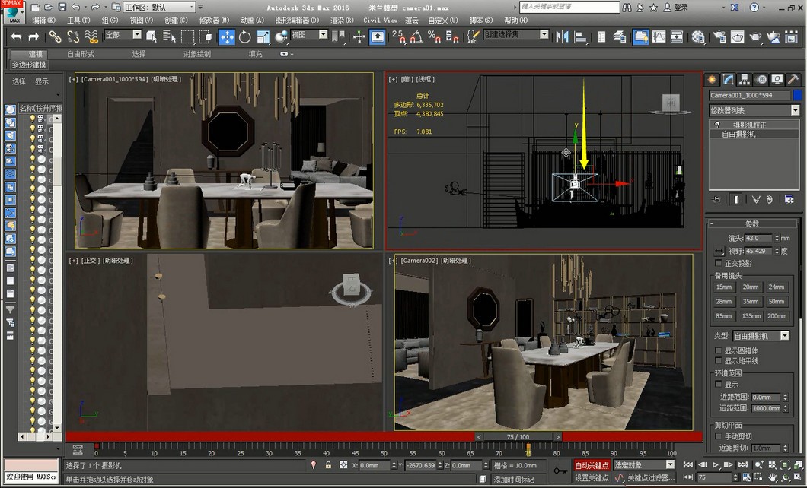The height and width of the screenshot is (488, 807).
Task: Click the 镜头 focal length field
Action: click(x=758, y=239)
